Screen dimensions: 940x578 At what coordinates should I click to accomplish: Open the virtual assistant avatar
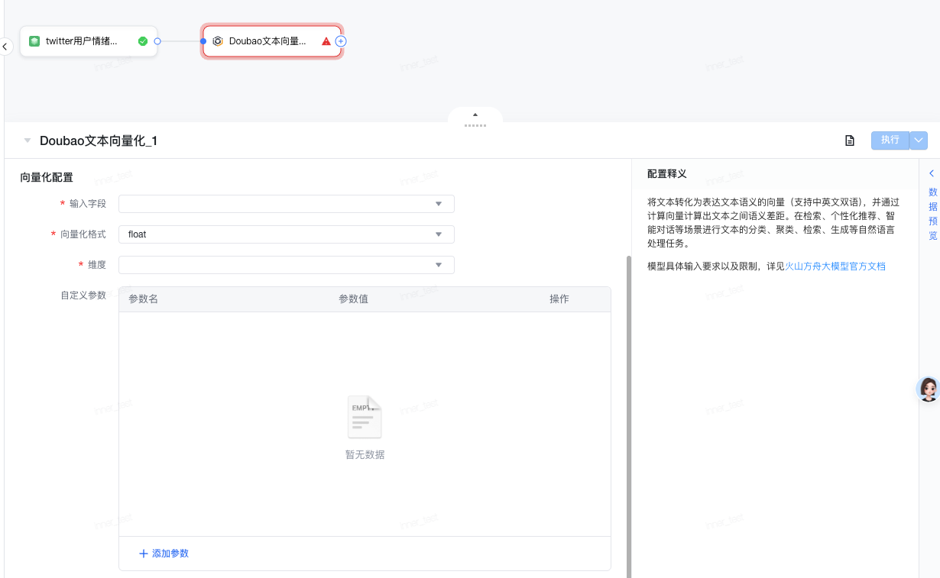(928, 389)
